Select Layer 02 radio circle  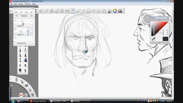click(15, 25)
